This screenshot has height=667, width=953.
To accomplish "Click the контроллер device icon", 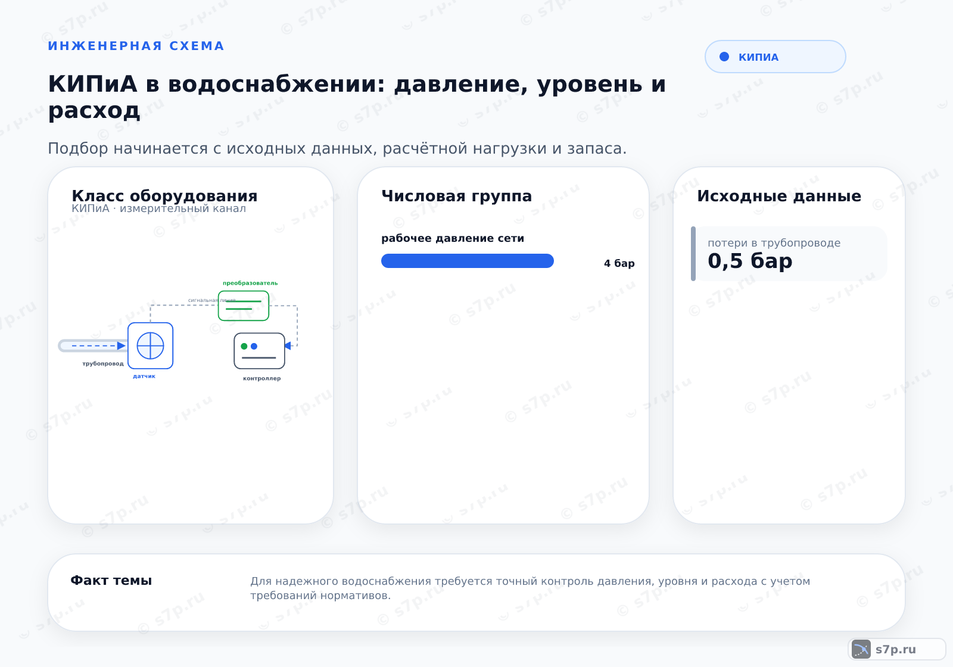I will point(260,351).
